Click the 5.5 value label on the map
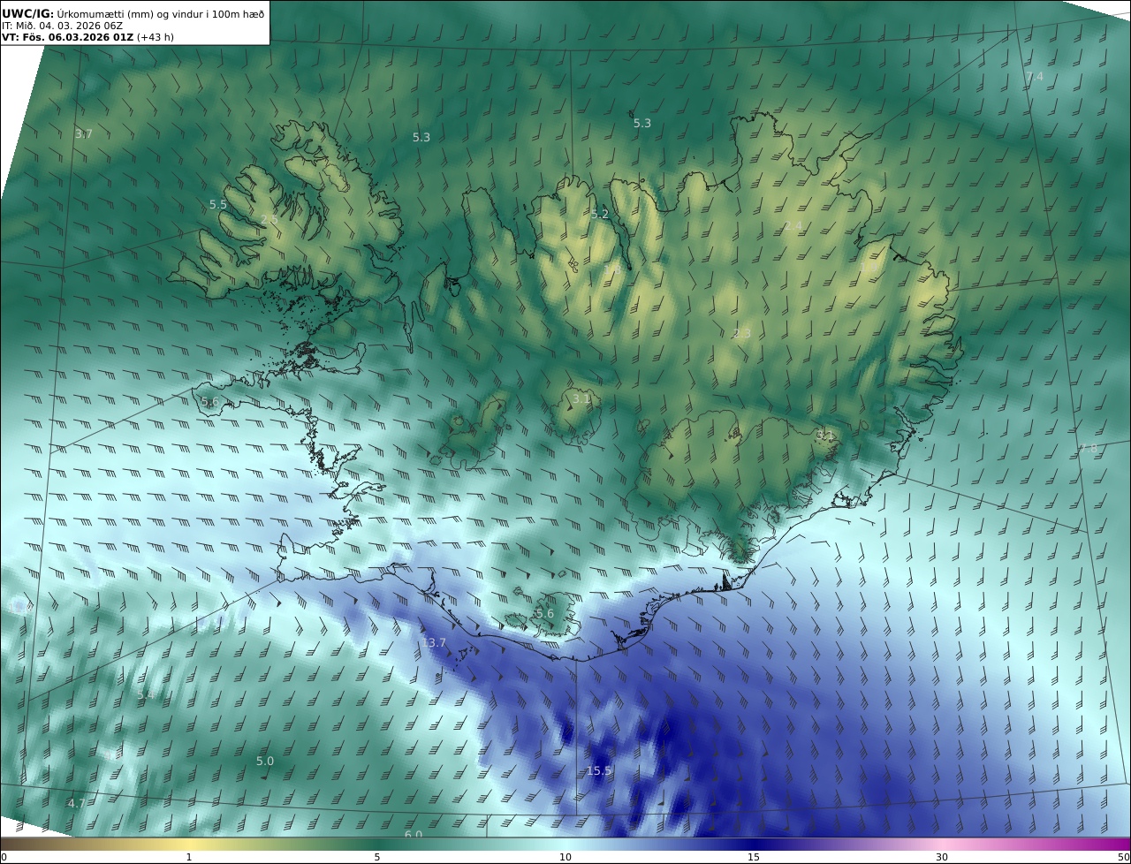Screen dimensions: 1131x864 tap(218, 205)
